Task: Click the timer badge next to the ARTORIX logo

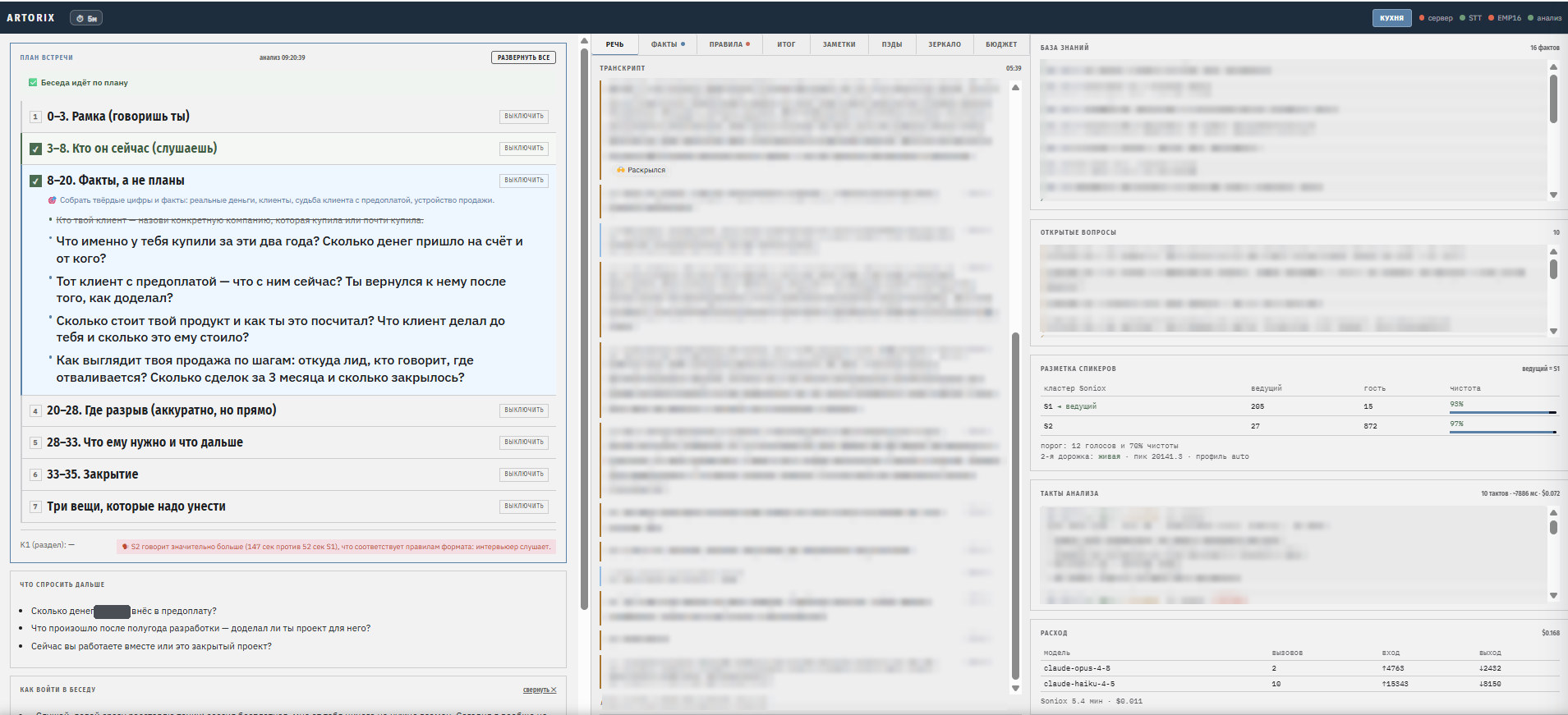Action: coord(86,18)
